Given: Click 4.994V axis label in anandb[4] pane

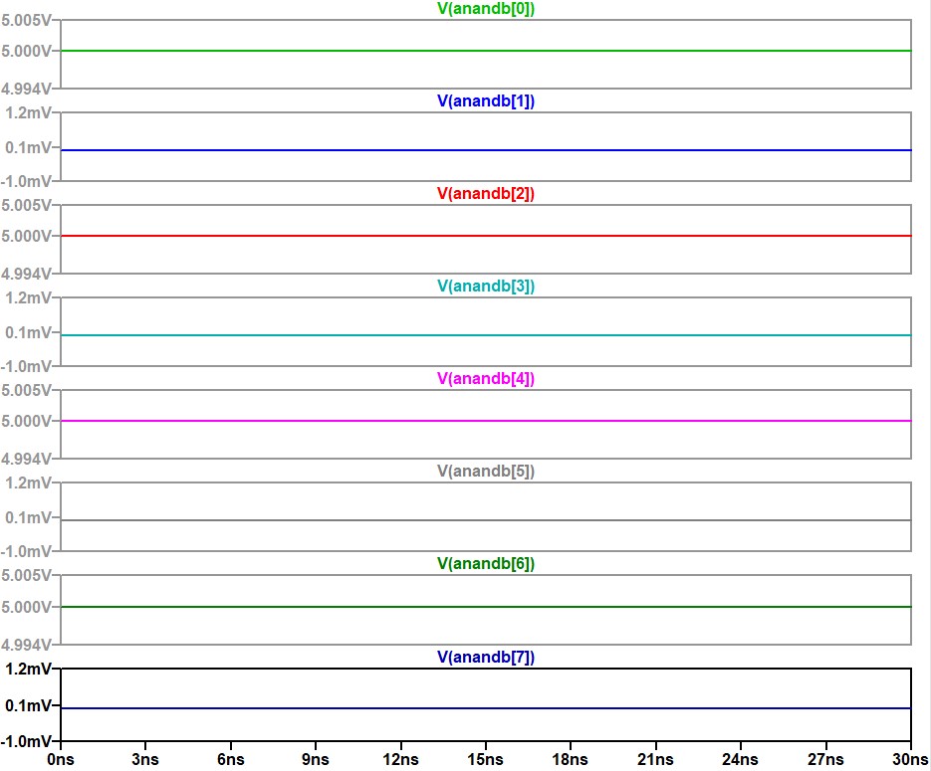Looking at the screenshot, I should (26, 459).
